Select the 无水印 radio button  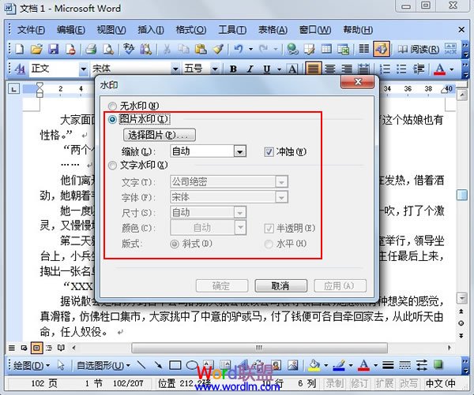click(113, 105)
